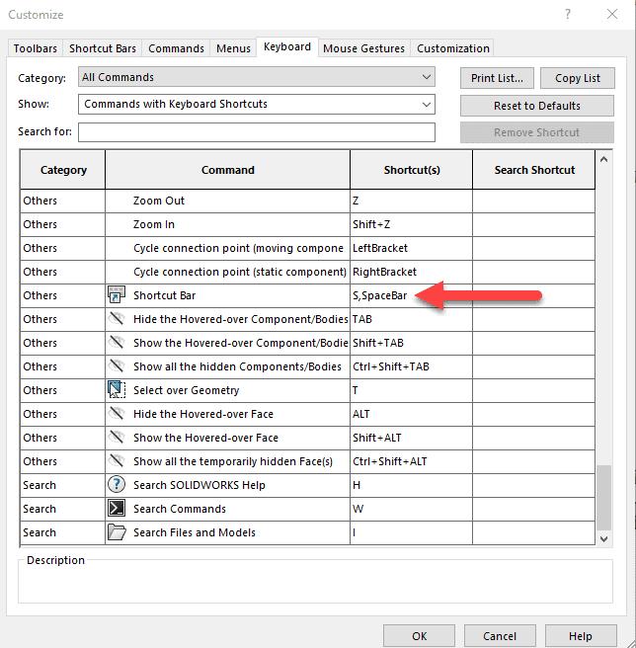Screen dimensions: 636x648
Task: Click the S,SpaceBar shortcut cell
Action: click(411, 295)
